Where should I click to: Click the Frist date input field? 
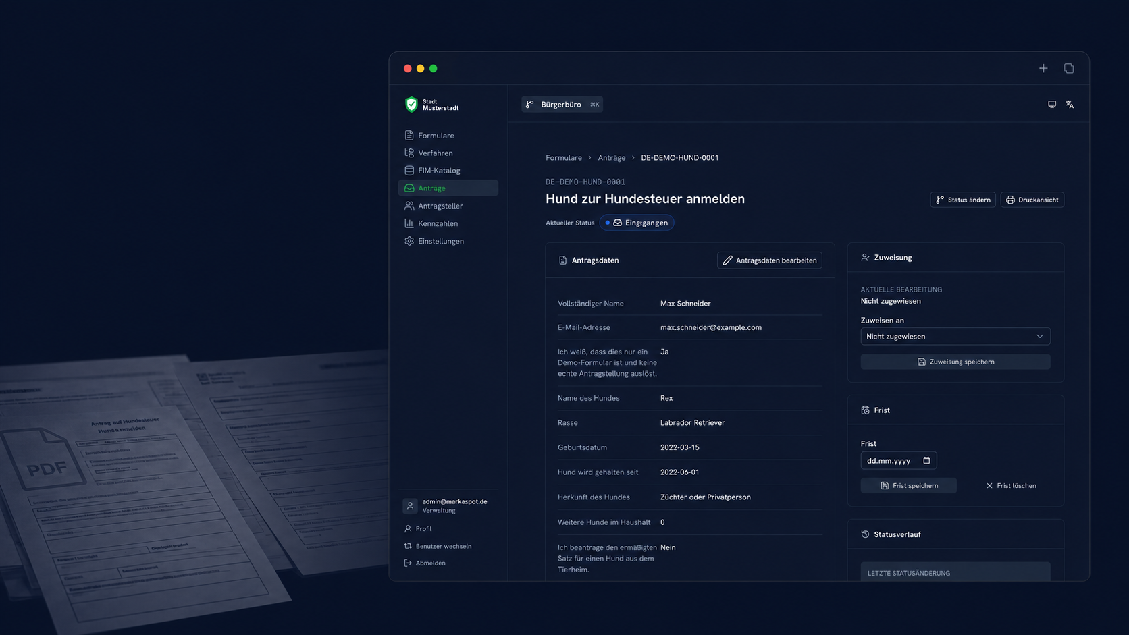pos(898,460)
